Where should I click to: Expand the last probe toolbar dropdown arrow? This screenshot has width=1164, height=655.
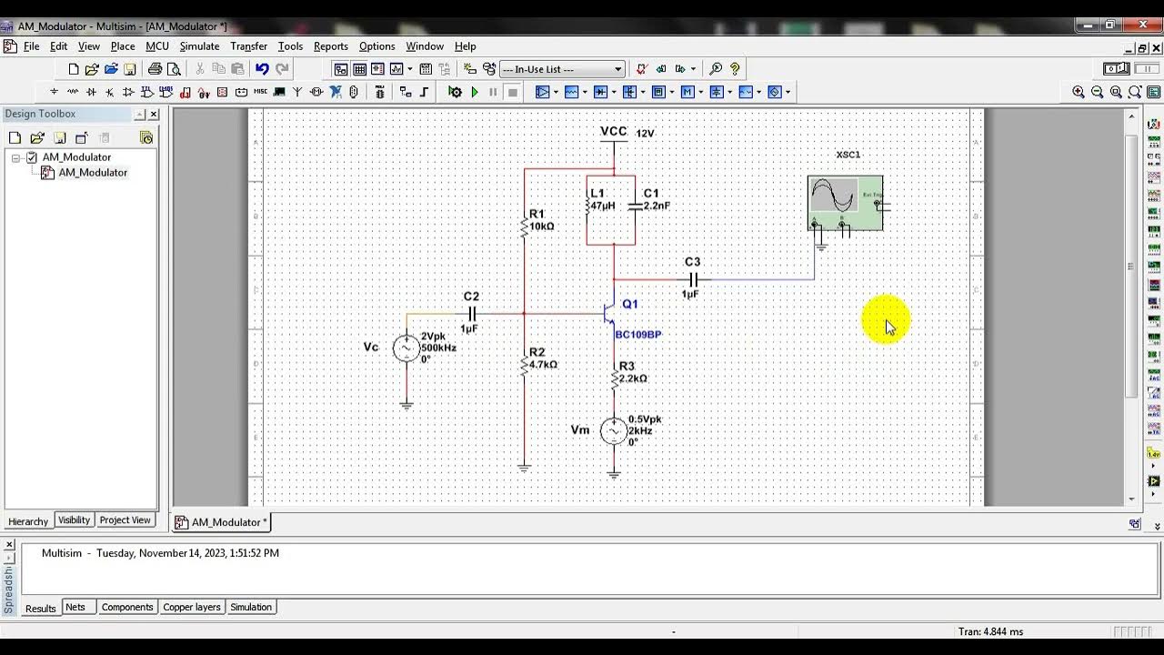(x=788, y=92)
